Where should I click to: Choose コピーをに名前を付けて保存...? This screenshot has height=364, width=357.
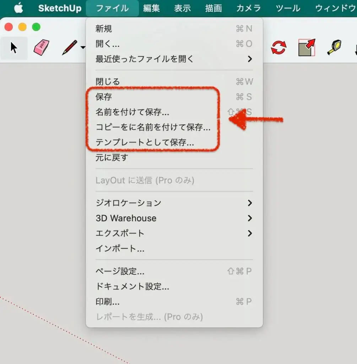pos(174,127)
